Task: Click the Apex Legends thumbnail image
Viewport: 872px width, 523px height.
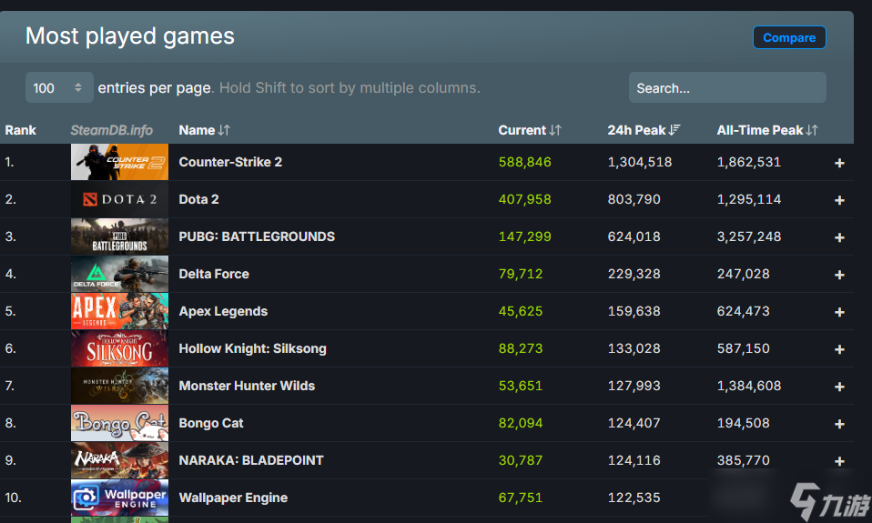Action: click(119, 311)
